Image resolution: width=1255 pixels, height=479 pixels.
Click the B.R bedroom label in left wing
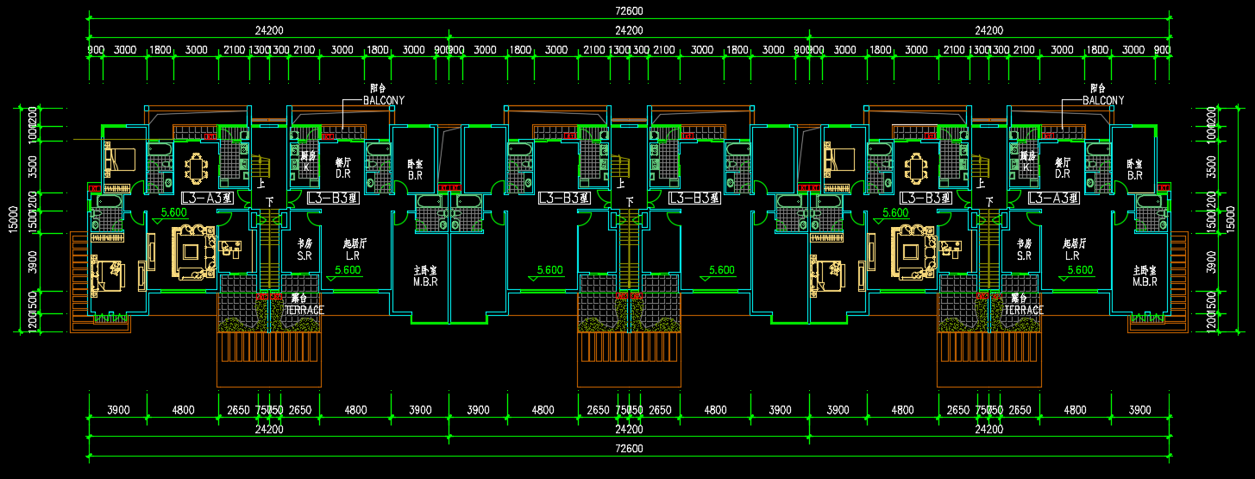[415, 175]
